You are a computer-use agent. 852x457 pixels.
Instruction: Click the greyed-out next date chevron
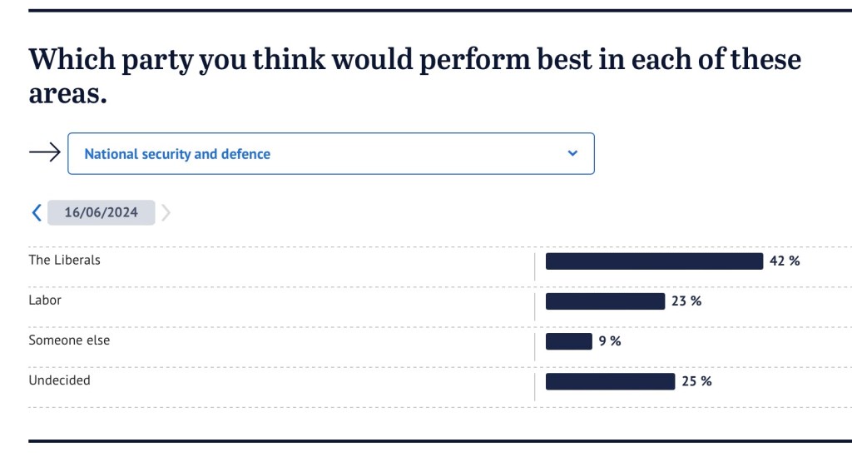click(166, 212)
